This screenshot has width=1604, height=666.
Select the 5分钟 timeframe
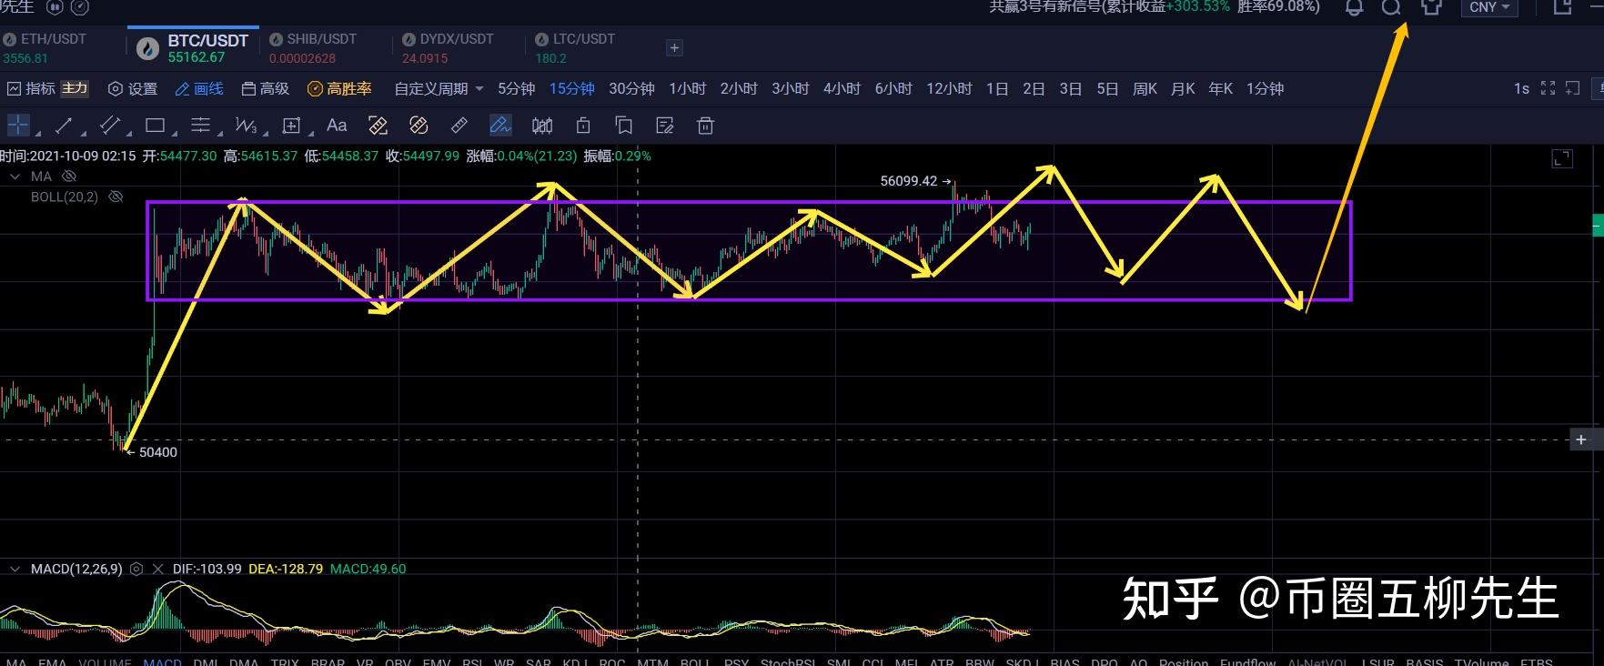[x=516, y=88]
